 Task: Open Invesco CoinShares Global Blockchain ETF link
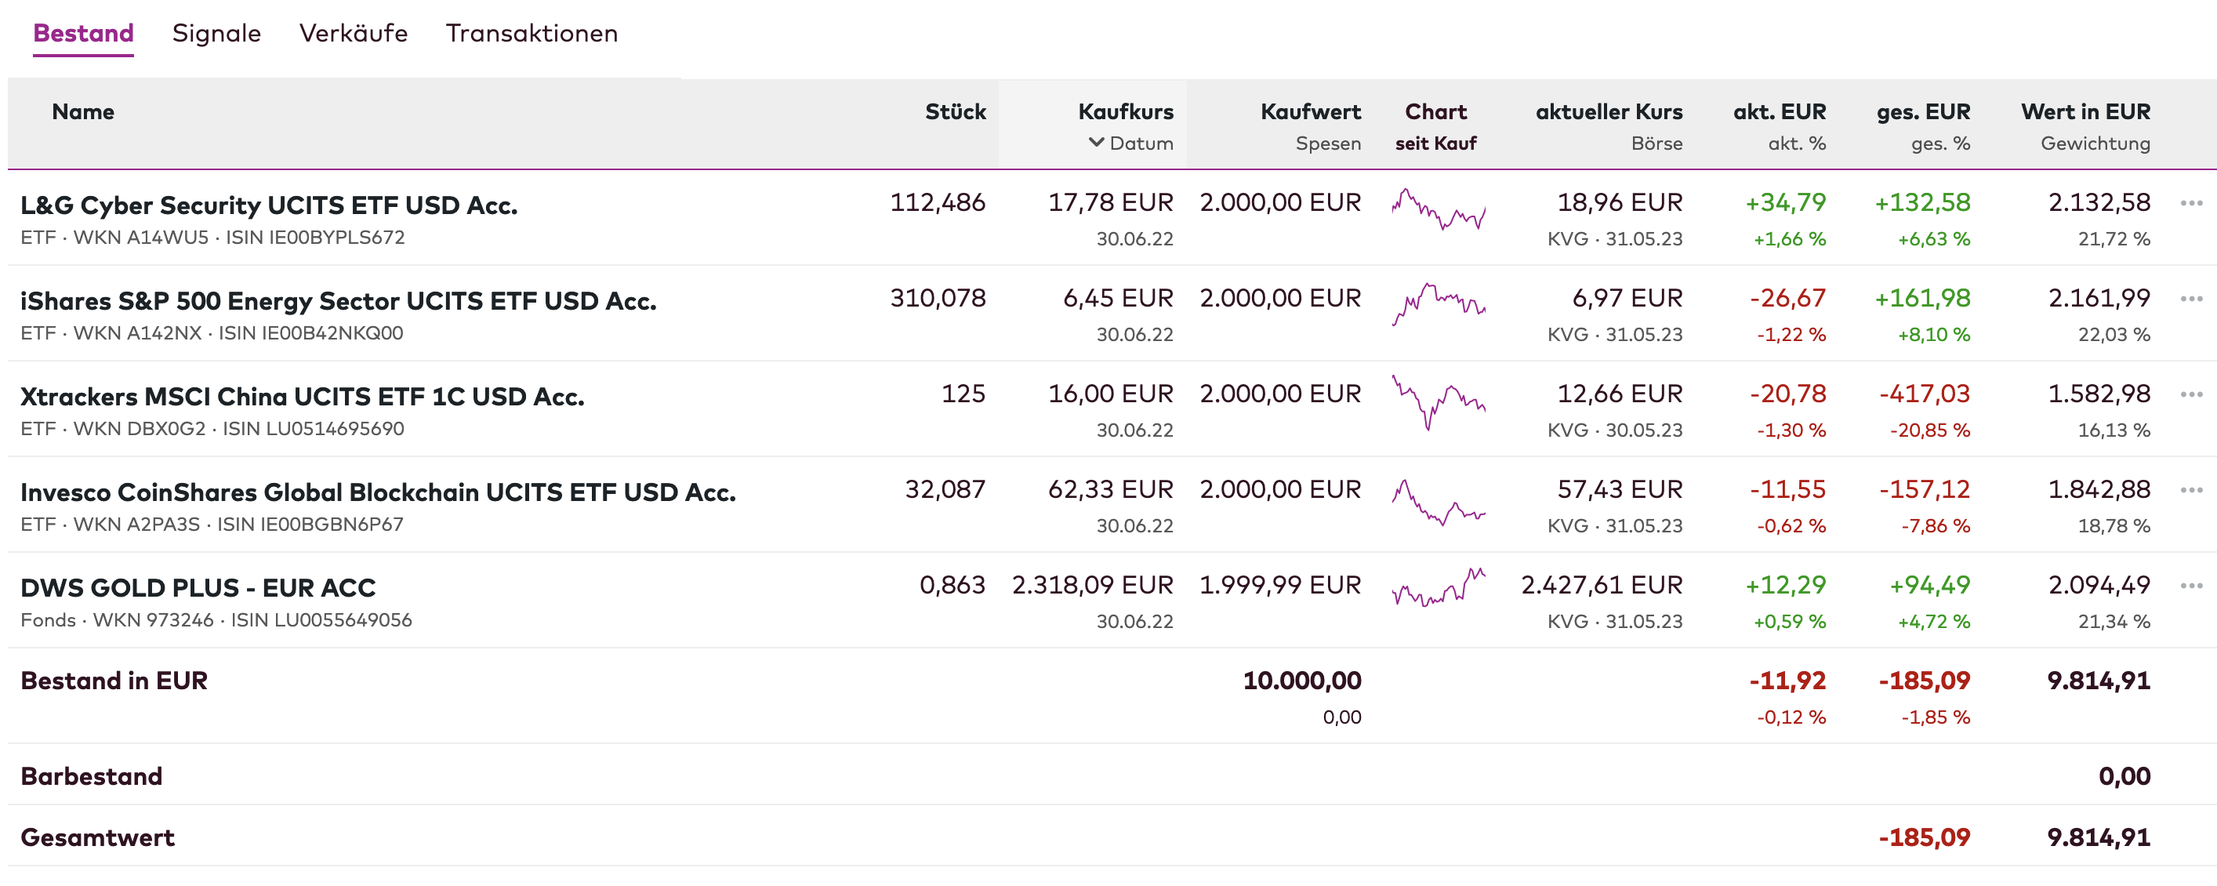click(378, 492)
